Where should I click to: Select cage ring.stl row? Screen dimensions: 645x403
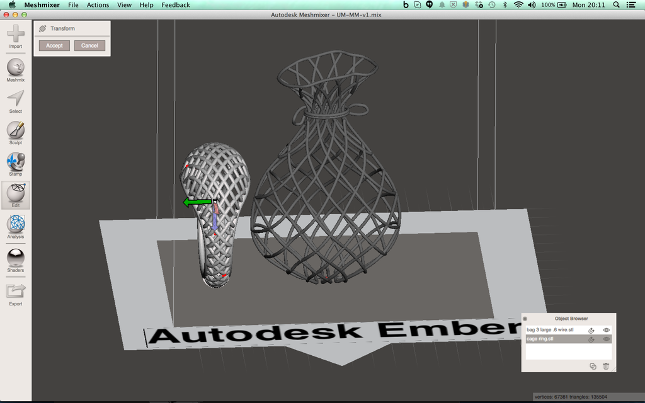pos(569,339)
